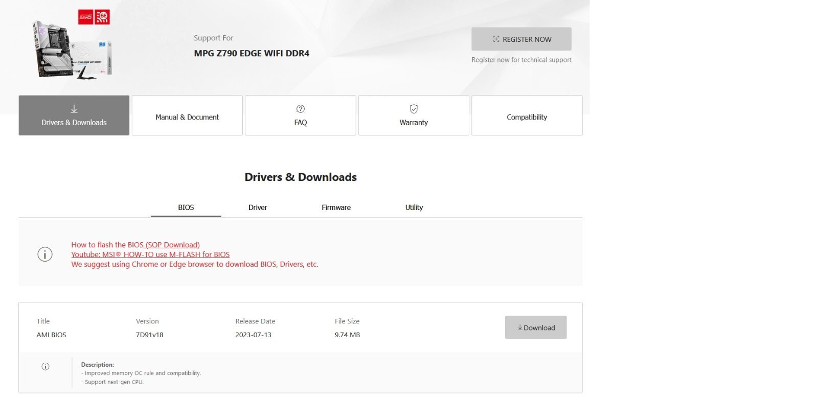Click the info icon beside the flash instructions
This screenshot has height=398, width=818.
(45, 254)
